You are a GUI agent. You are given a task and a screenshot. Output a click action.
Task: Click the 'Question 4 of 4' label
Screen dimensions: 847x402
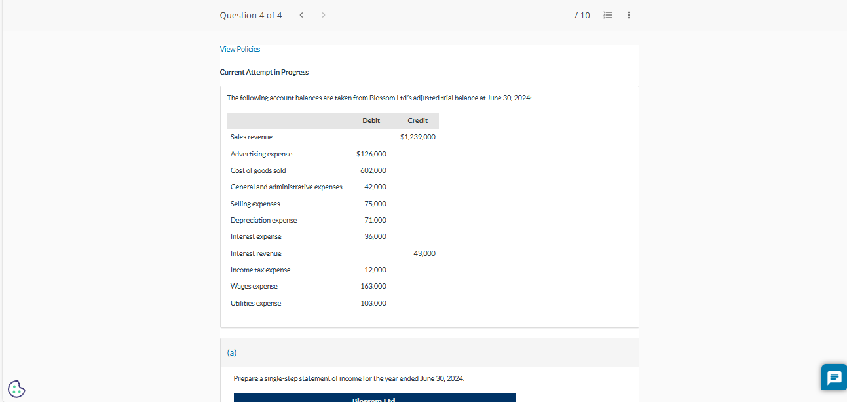click(251, 15)
